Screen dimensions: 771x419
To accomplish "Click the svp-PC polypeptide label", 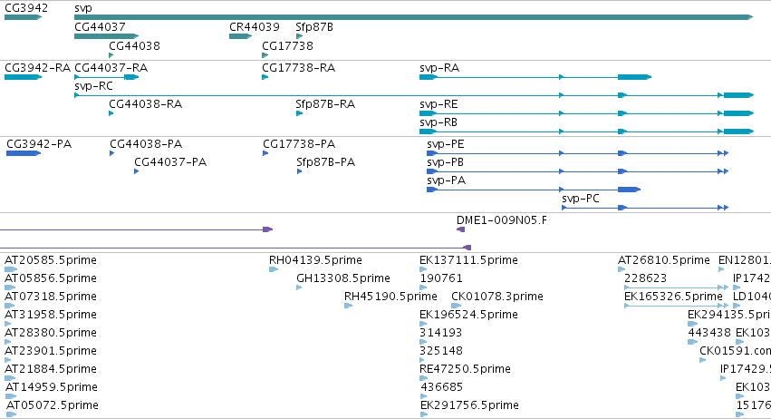I will pyautogui.click(x=580, y=199).
